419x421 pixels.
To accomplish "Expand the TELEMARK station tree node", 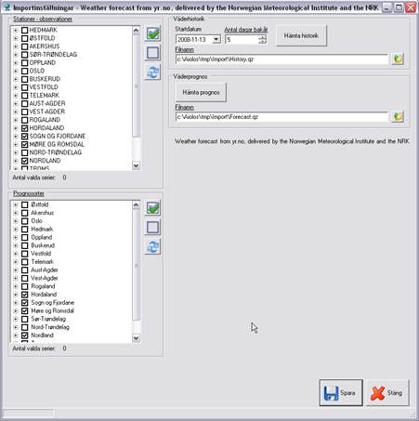I will [16, 96].
